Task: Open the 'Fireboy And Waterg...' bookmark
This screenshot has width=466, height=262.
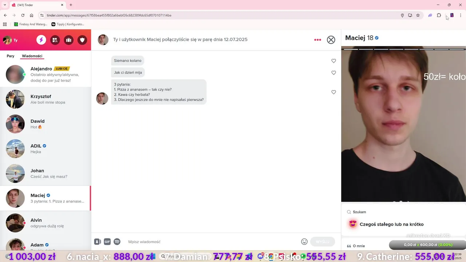Action: tap(30, 24)
